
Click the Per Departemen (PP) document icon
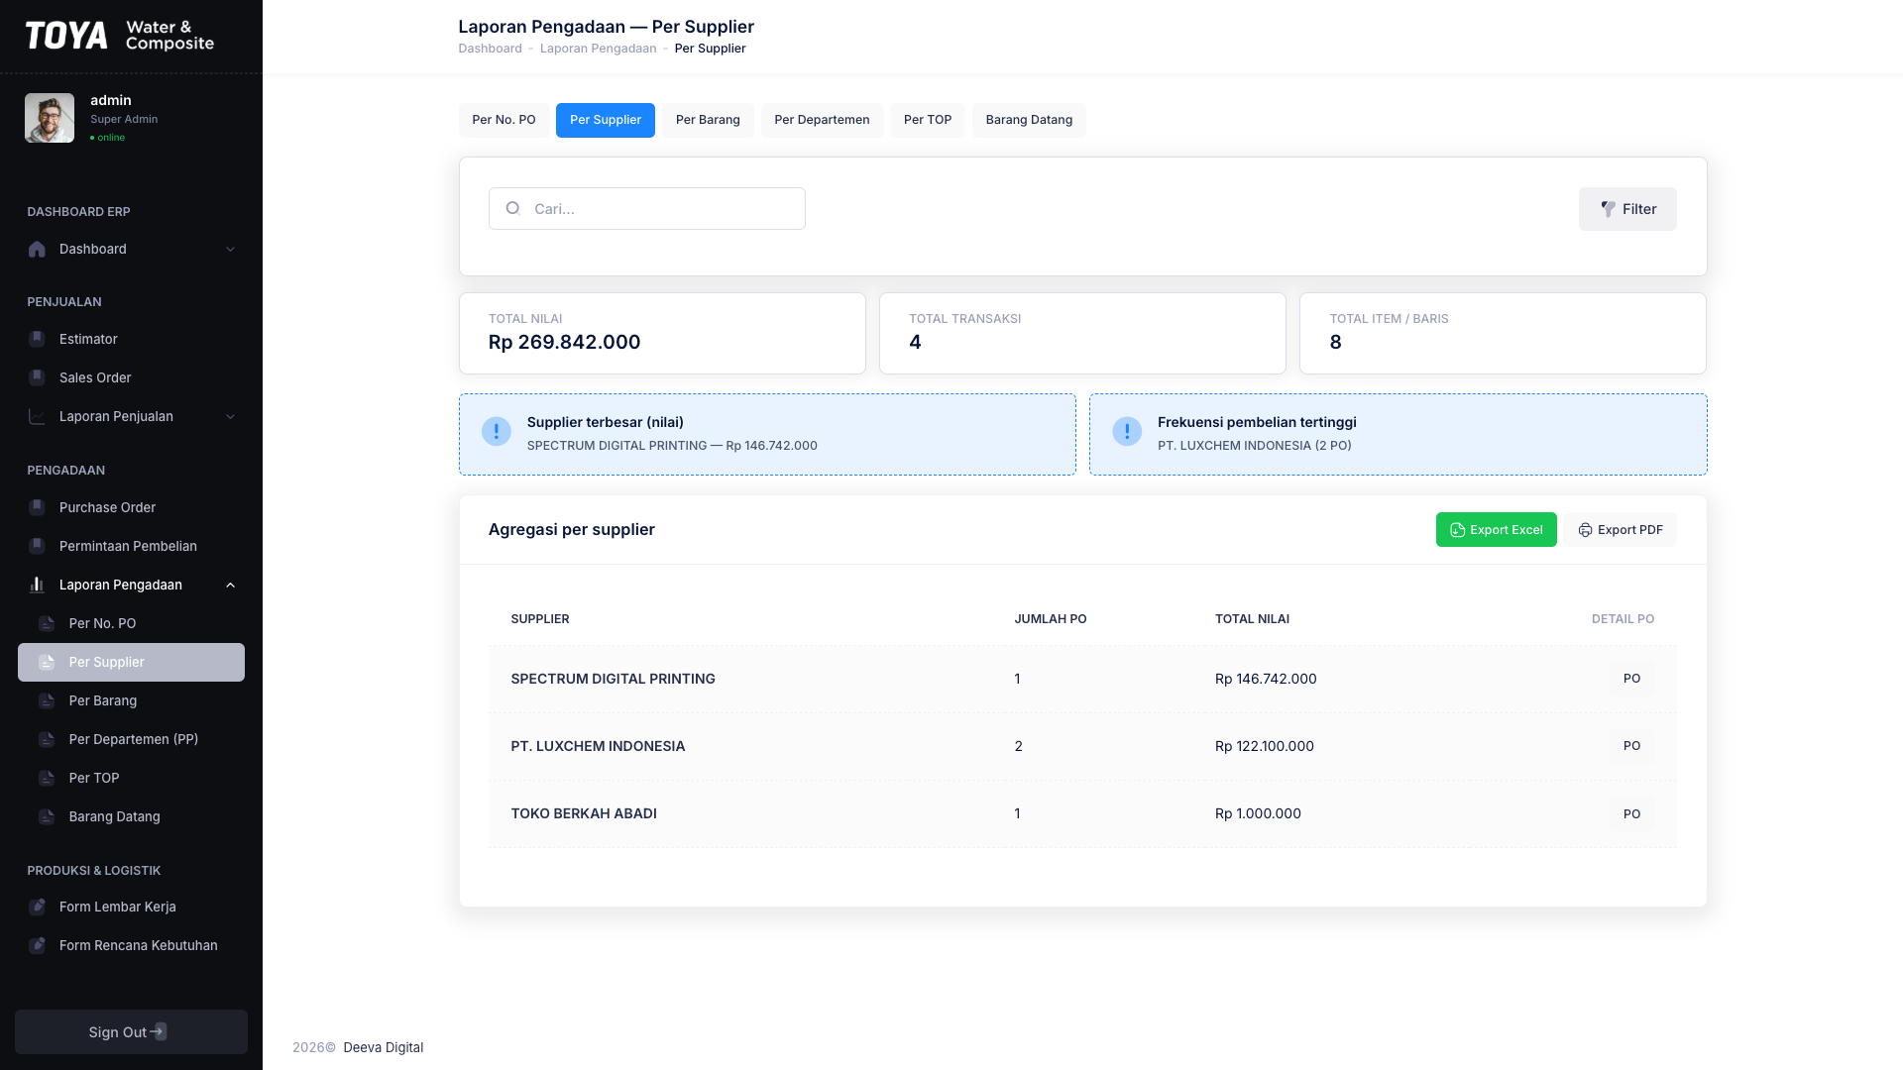click(x=47, y=739)
